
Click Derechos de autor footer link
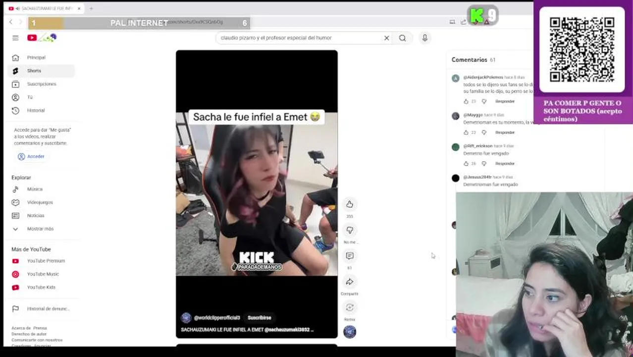29,334
